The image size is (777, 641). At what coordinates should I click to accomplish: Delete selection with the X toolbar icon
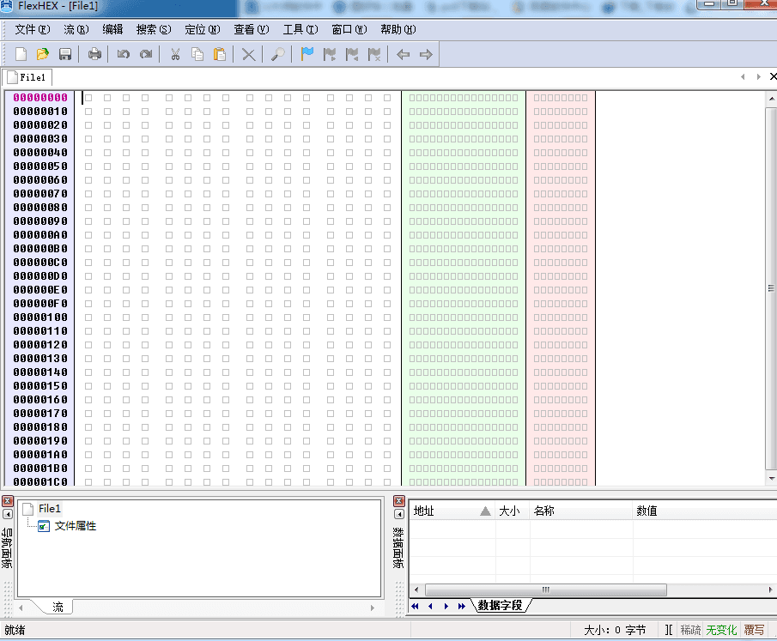[248, 54]
